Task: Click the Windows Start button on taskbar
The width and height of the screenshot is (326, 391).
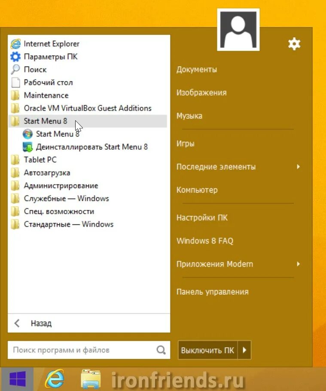Action: click(x=18, y=379)
